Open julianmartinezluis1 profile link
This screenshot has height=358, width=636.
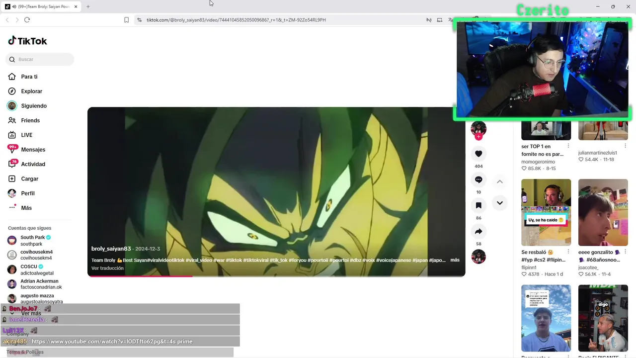point(598,153)
